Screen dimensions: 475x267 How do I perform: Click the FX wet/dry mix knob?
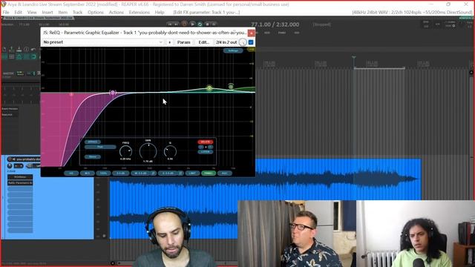click(243, 42)
